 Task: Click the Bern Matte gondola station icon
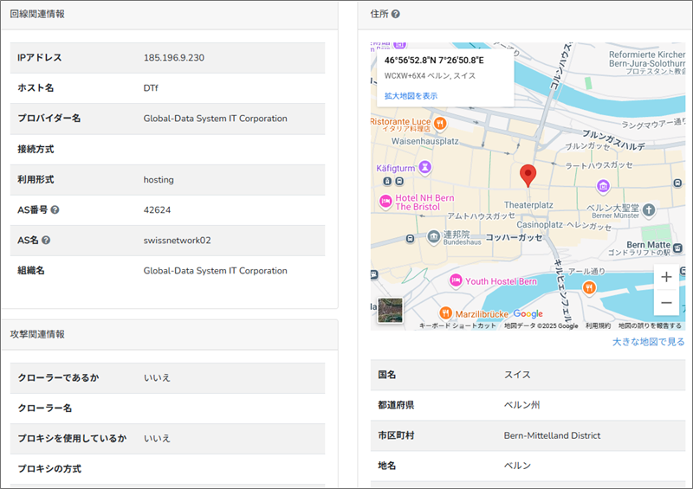678,248
